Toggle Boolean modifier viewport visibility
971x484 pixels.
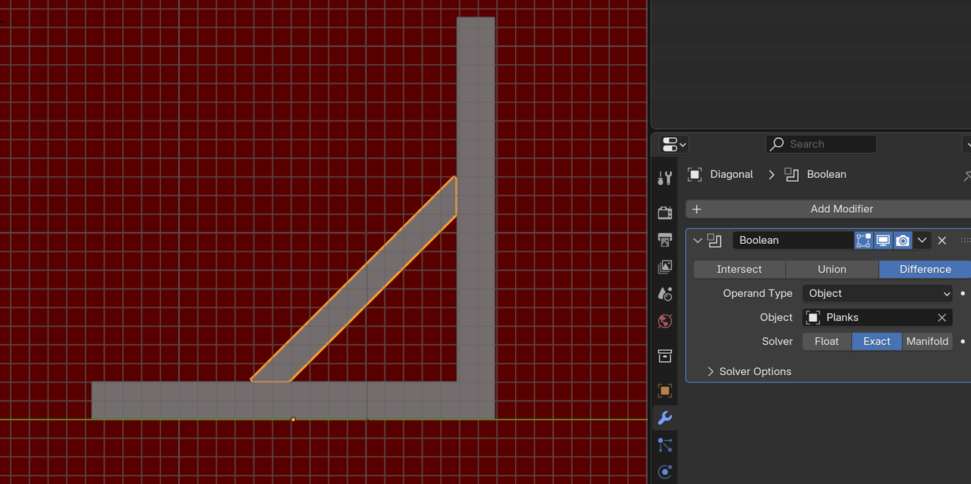[883, 240]
